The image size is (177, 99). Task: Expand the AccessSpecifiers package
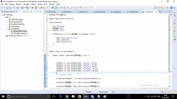pyautogui.click(x=7, y=22)
